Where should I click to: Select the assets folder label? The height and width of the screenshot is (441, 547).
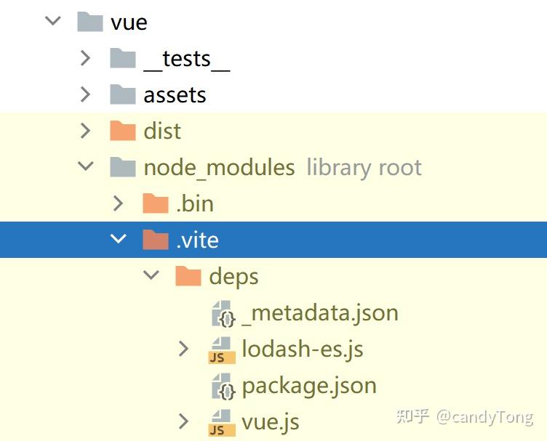(x=175, y=94)
